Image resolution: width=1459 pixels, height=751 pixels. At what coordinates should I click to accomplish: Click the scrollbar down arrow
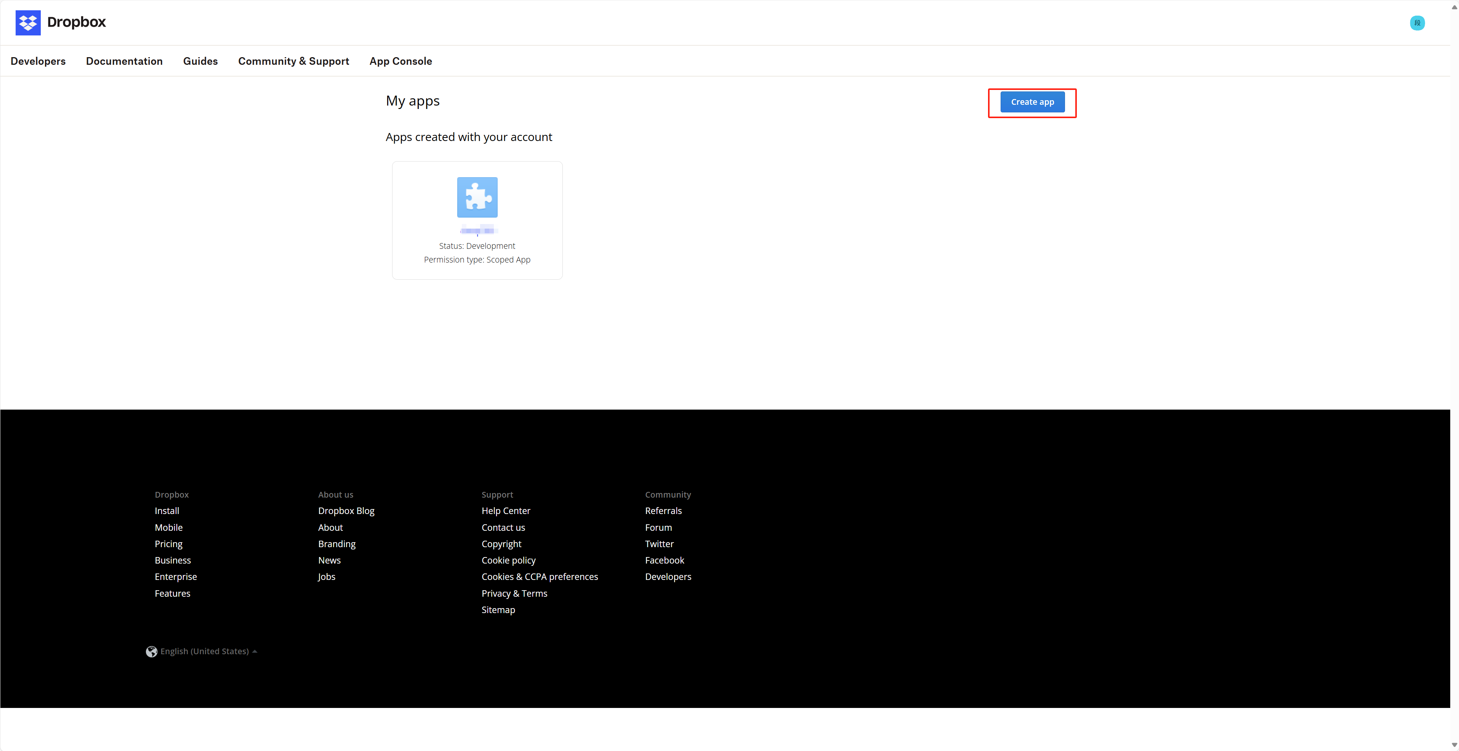point(1454,745)
